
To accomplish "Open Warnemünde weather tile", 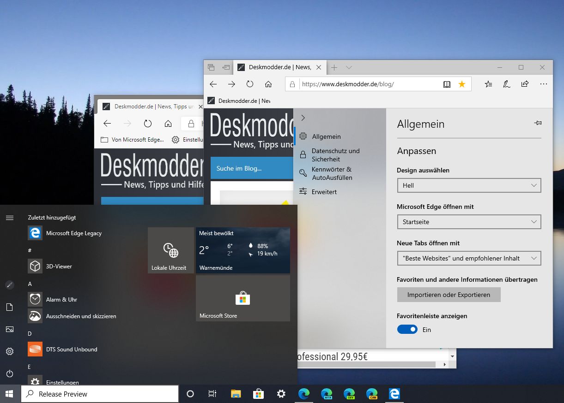I will (x=243, y=250).
